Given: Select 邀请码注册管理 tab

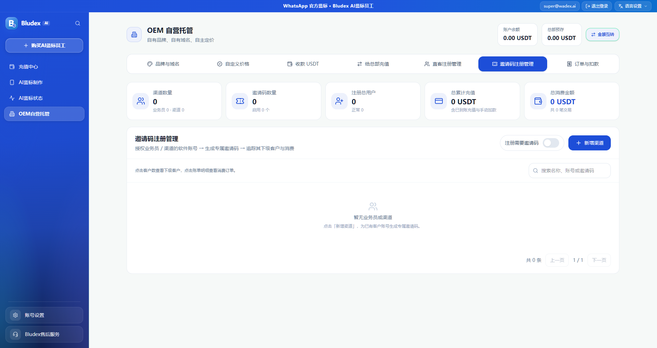Looking at the screenshot, I should coord(513,64).
